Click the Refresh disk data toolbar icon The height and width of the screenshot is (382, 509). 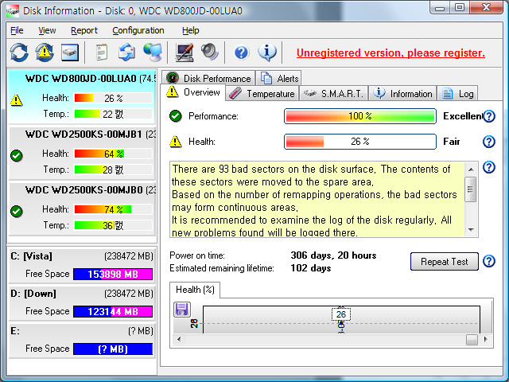(19, 53)
